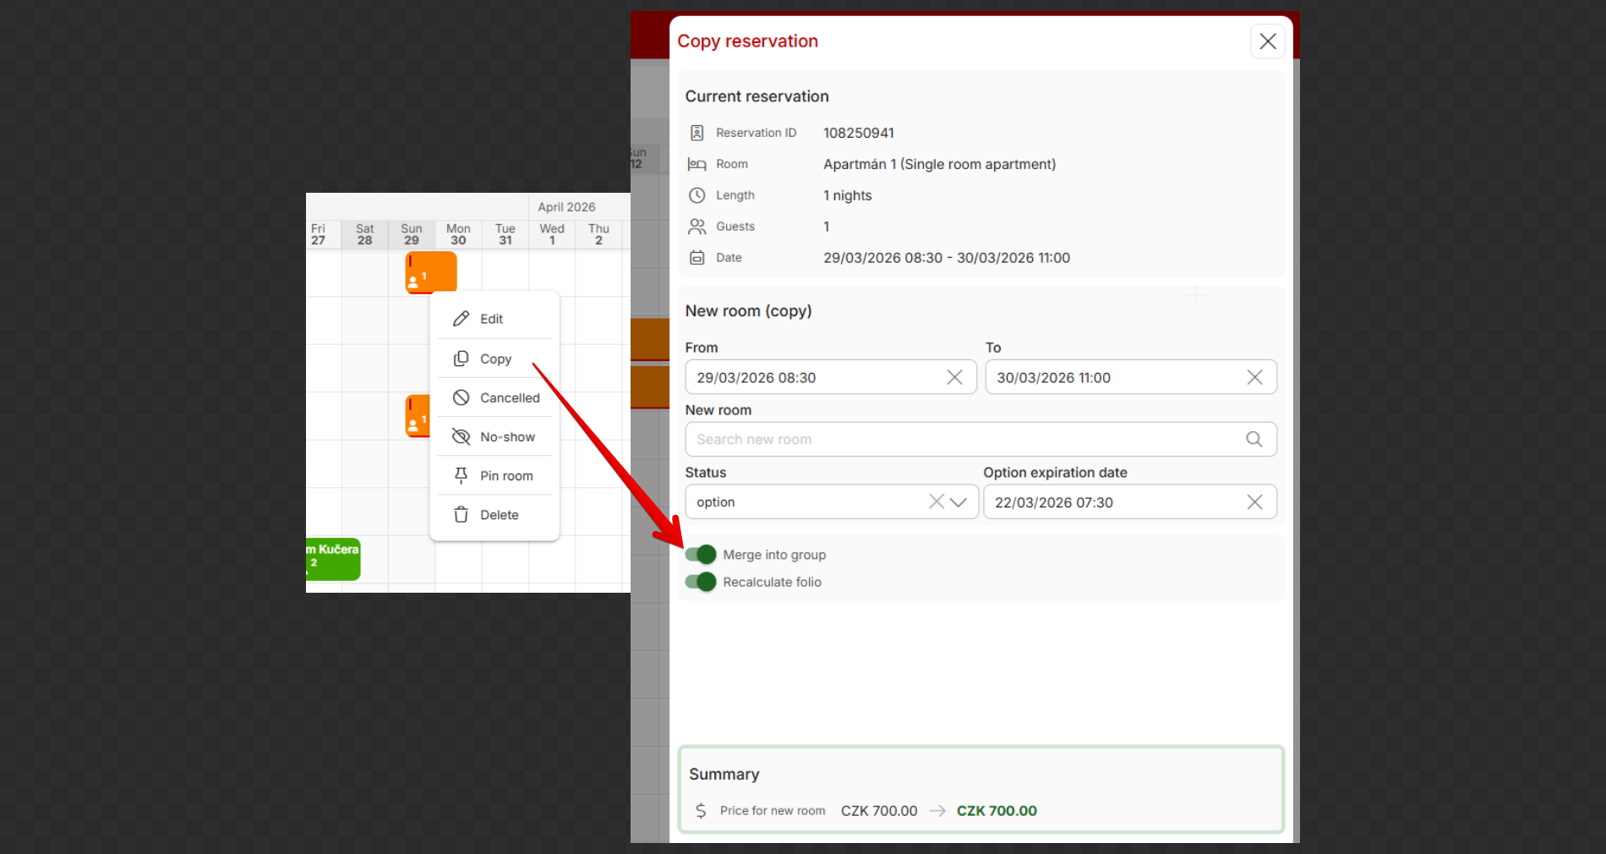The height and width of the screenshot is (854, 1606).
Task: Click the Copy icon in context menu
Action: click(x=461, y=359)
